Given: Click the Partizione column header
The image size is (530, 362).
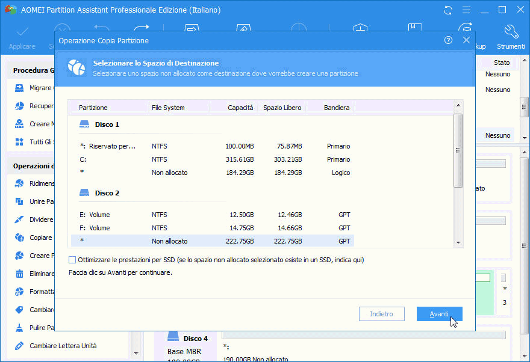Looking at the screenshot, I should point(93,108).
